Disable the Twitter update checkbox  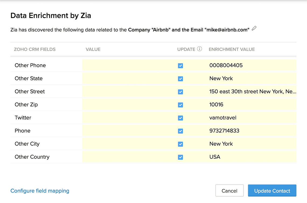point(180,118)
